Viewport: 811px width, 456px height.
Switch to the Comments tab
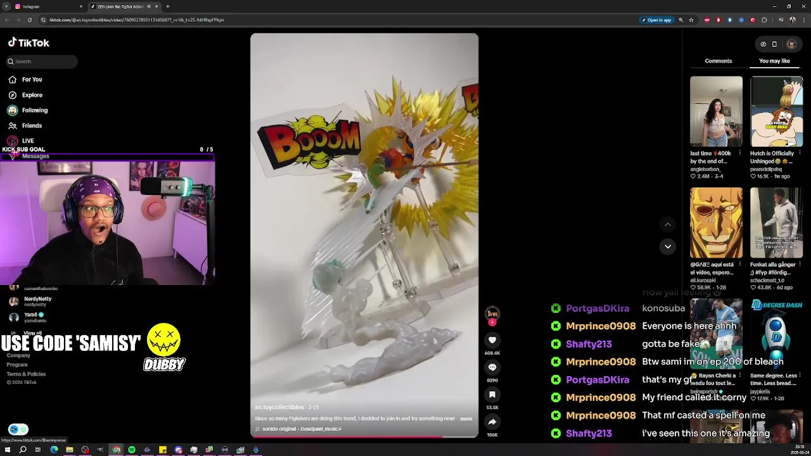[x=718, y=61]
